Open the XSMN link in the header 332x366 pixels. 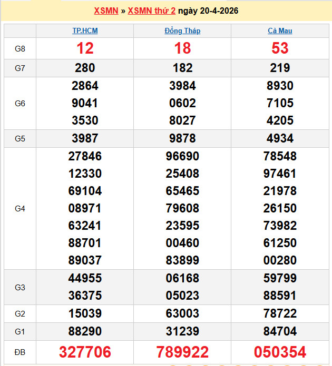click(106, 11)
